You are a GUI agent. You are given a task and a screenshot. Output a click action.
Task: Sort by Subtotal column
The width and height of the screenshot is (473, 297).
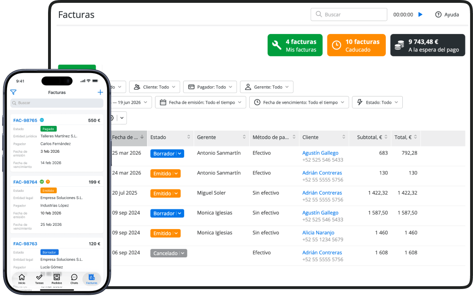370,137
